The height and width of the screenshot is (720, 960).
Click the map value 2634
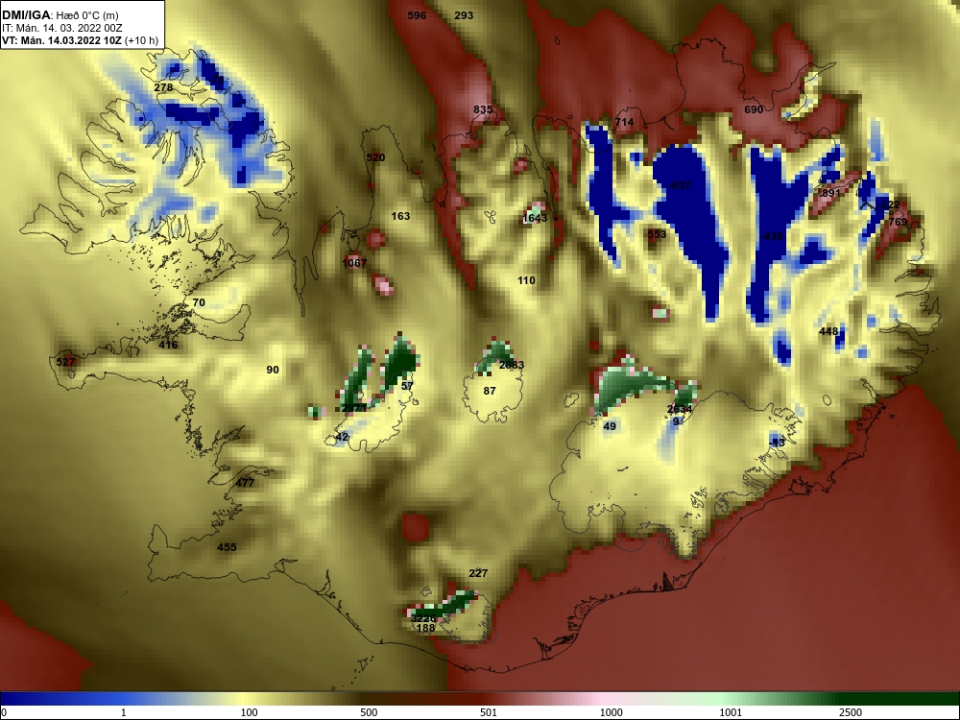[680, 410]
